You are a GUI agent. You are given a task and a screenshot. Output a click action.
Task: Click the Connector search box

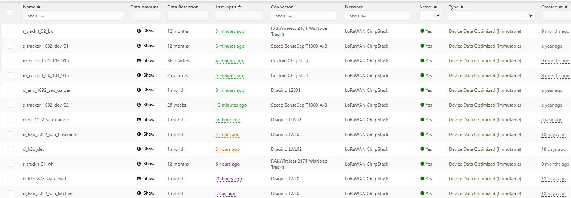click(x=304, y=15)
